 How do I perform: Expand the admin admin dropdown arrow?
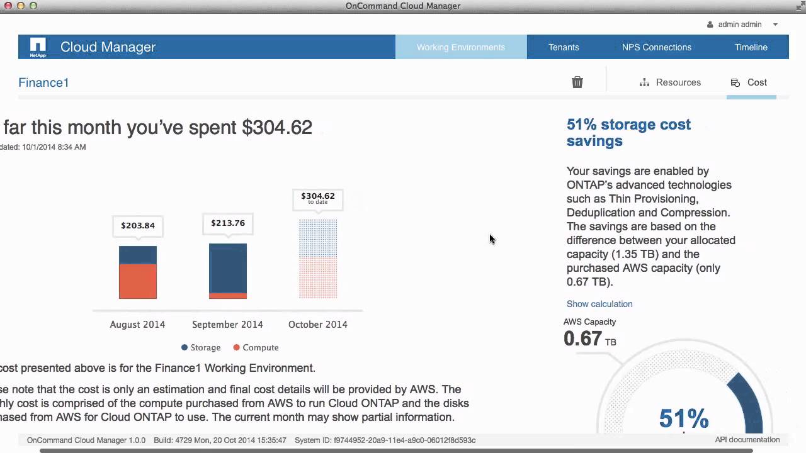[x=775, y=25]
